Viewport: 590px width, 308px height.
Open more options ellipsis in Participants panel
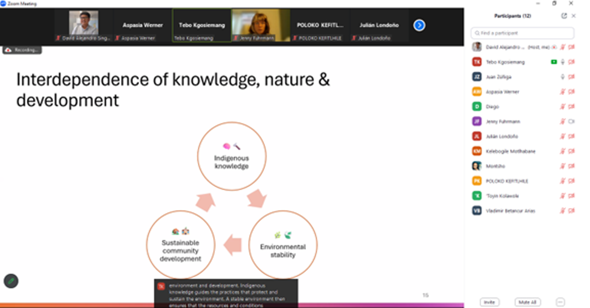[560, 302]
